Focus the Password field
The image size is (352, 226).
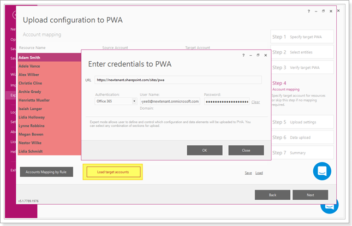click(x=226, y=102)
